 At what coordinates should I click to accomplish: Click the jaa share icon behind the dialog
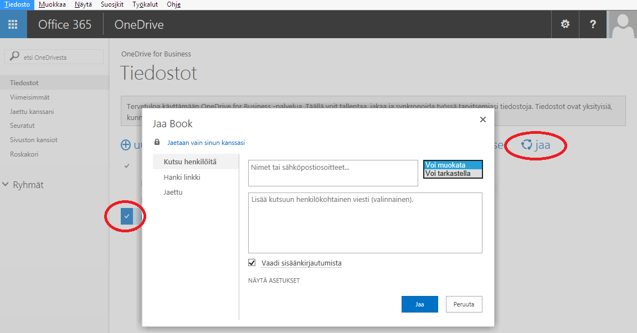(527, 144)
